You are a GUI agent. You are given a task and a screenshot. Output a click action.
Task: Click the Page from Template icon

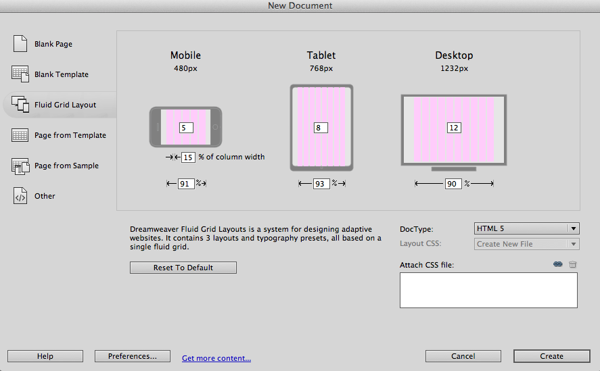tap(20, 135)
